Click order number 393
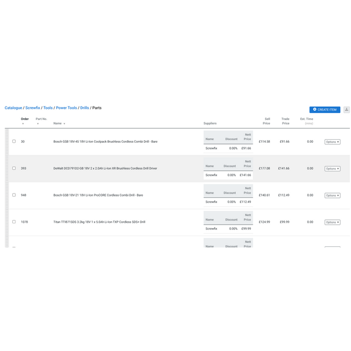 [x=23, y=168]
